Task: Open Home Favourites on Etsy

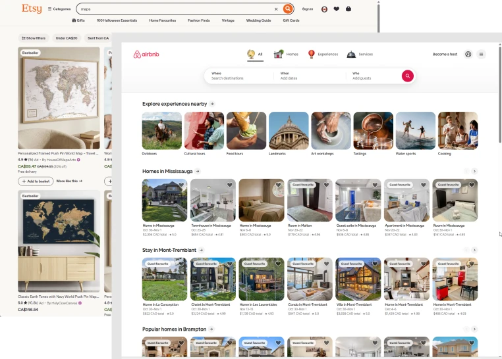Action: point(162,20)
